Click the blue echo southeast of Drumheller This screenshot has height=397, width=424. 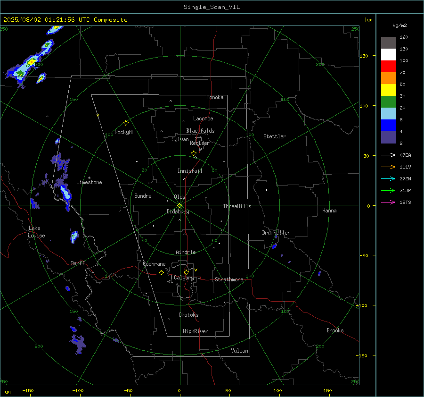275,246
